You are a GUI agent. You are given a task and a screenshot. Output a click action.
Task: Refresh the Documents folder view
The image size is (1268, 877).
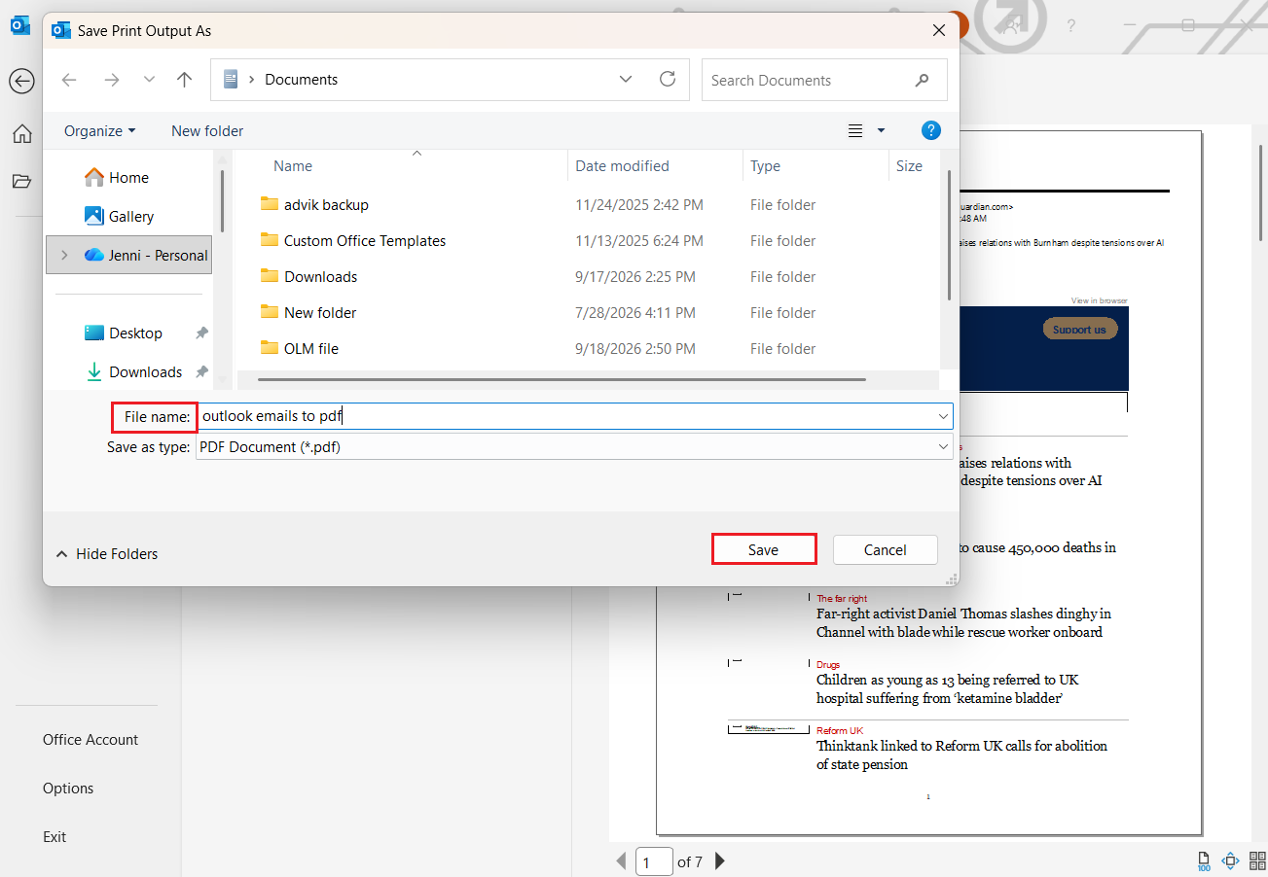click(668, 80)
